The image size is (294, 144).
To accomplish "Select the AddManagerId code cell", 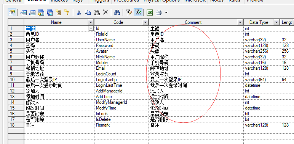I will [x=121, y=91].
